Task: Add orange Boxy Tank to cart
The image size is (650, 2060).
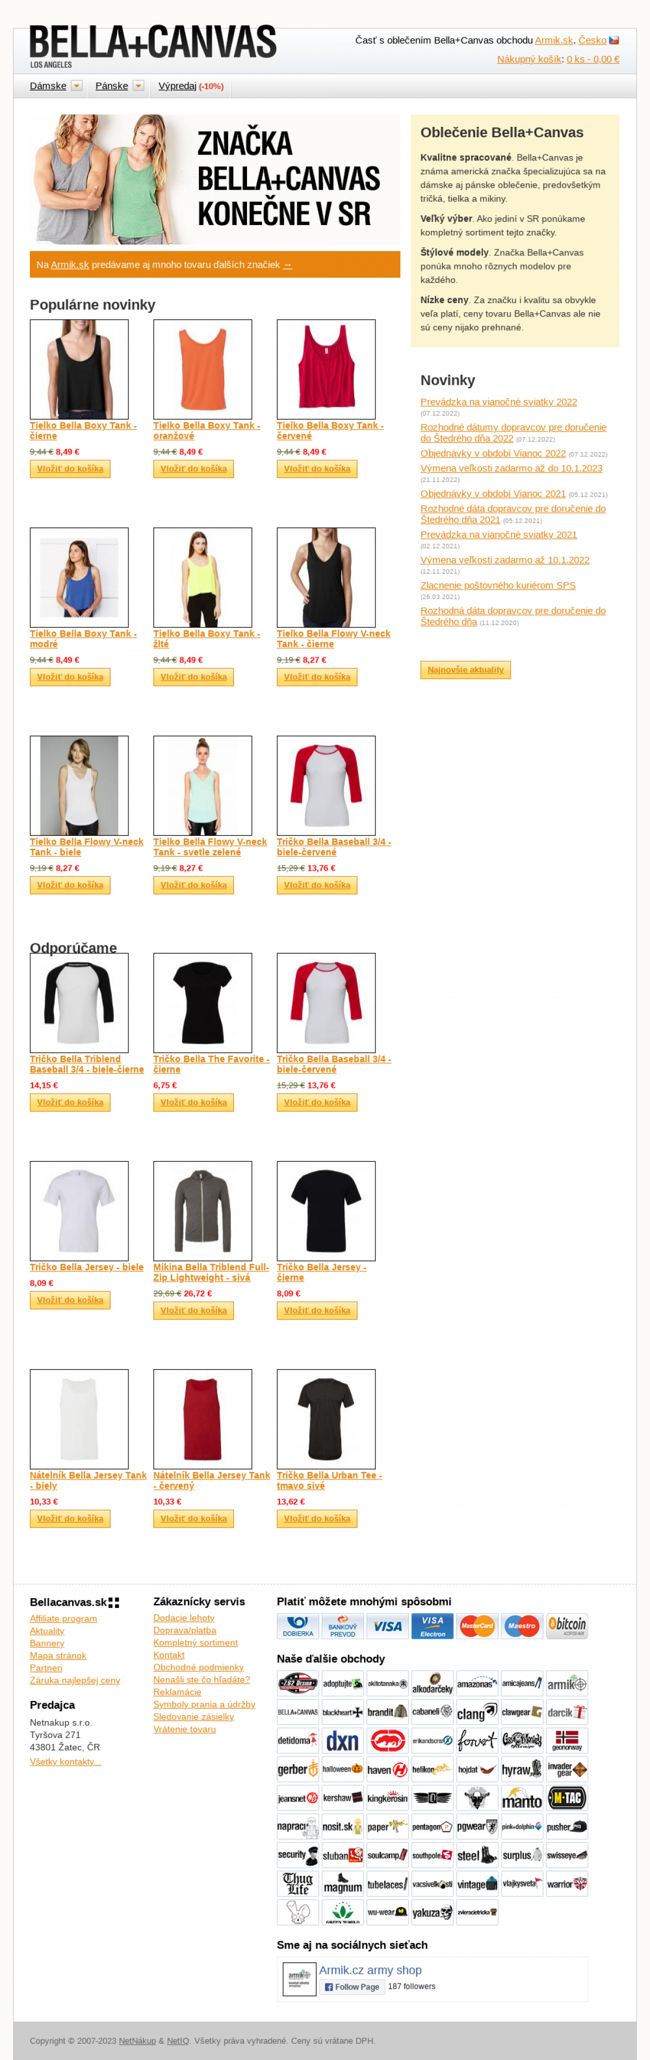Action: pyautogui.click(x=193, y=468)
